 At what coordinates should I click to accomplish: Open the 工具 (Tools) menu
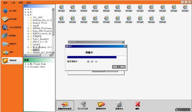pyautogui.click(x=13, y=3)
